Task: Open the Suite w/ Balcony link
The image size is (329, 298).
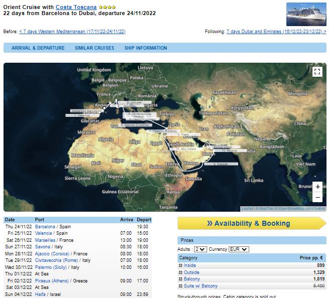Action: [x=201, y=286]
